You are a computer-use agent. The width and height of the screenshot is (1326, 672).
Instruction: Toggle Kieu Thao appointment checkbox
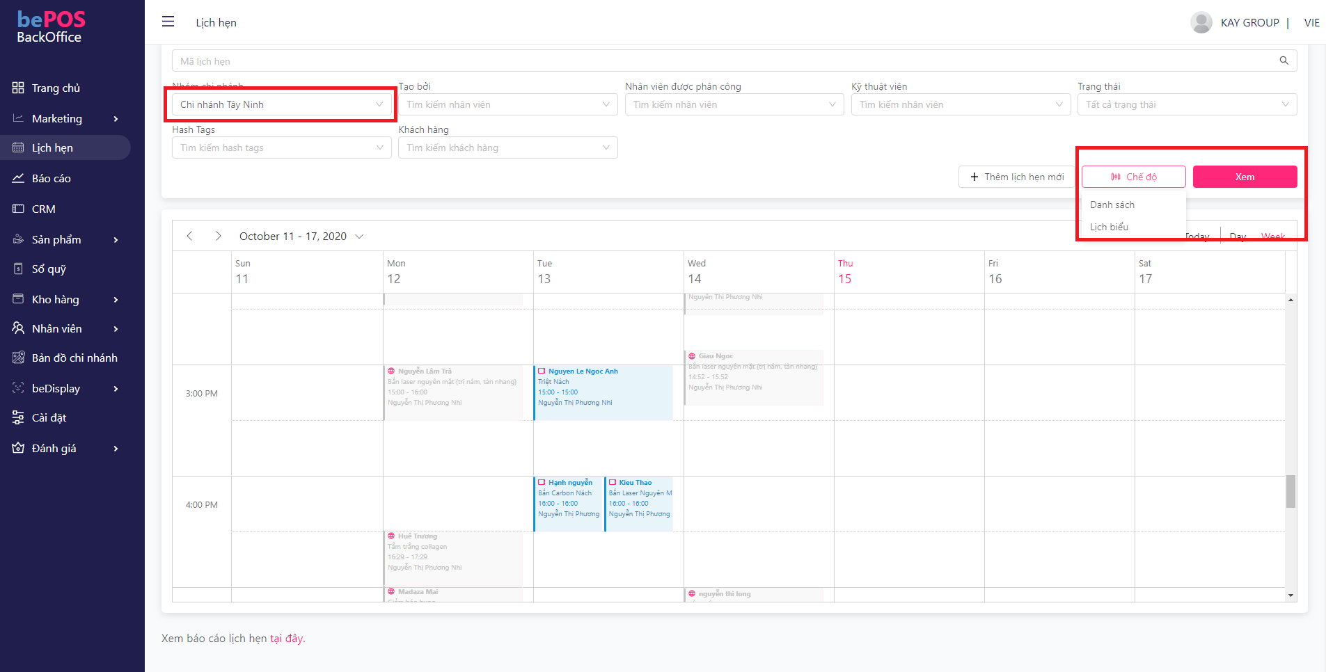click(x=613, y=482)
